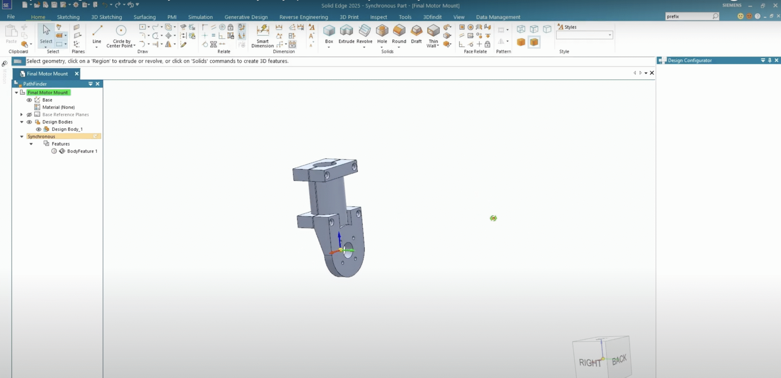Switch to the Sketching ribbon tab
Viewport: 781px width, 378px height.
click(68, 17)
